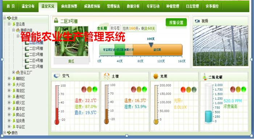Image resolution: width=254 pixels, height=139 pixels.
Task: Expand the 平谷区 node
Action: (x=9, y=127)
